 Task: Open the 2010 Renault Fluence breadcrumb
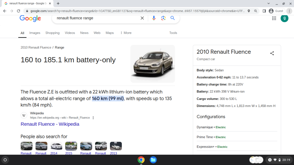pos(36,47)
